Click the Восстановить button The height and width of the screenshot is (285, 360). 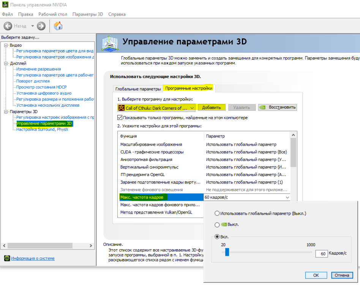click(277, 107)
